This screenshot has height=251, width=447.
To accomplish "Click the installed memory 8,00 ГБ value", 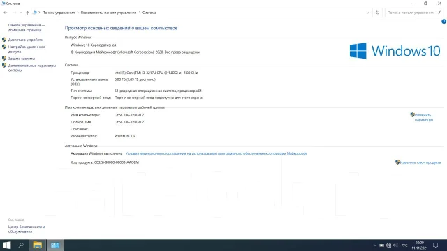I will [135, 79].
